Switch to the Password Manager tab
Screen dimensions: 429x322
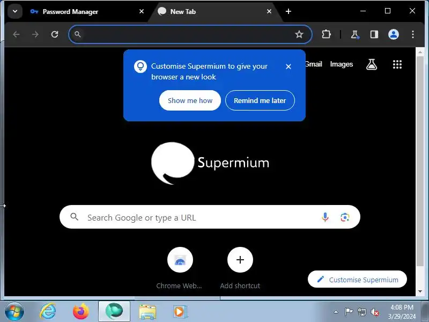[x=87, y=11]
